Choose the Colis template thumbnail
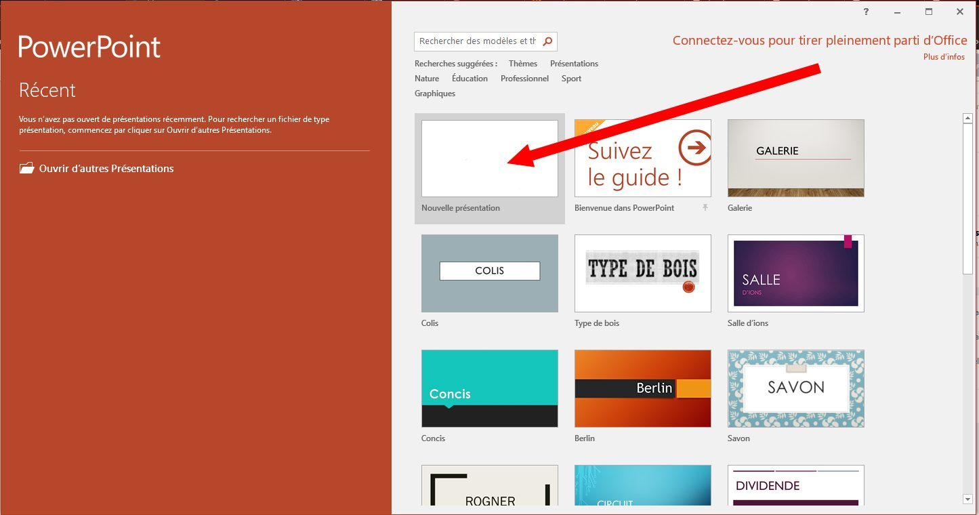Screen dimensions: 979x515 pos(490,274)
